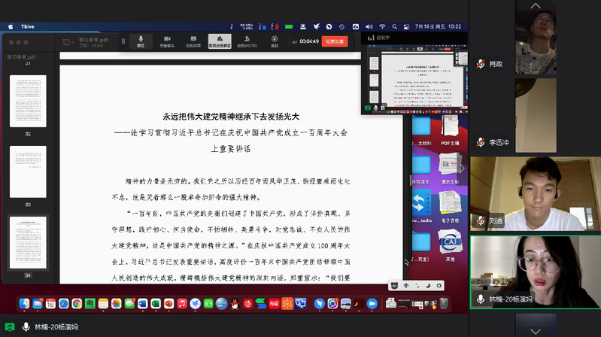Collapse participant video list upward
Viewport: 601px width, 337px height.
535,6
